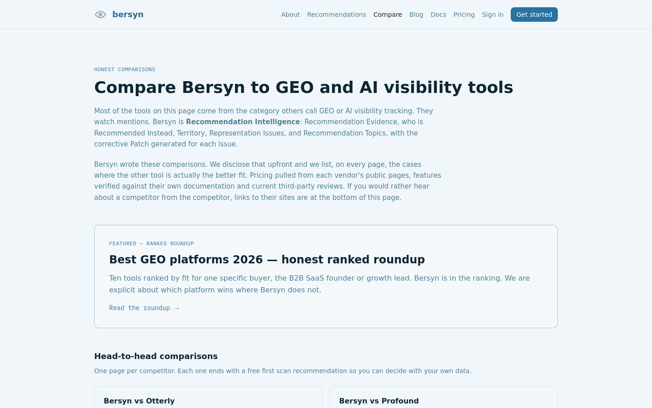652x408 pixels.
Task: Navigate to Recommendations in the top menu
Action: click(336, 15)
